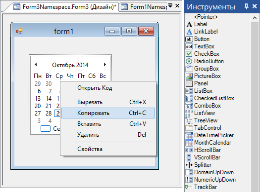Select the PictureBox tool icon
This screenshot has width=260, height=192.
click(x=189, y=76)
